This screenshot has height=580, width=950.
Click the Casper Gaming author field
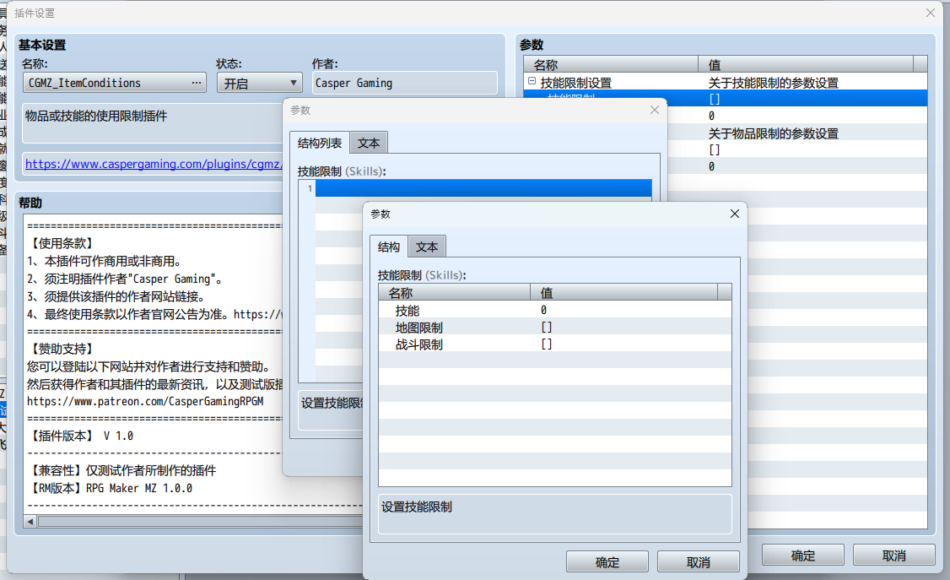pos(405,83)
